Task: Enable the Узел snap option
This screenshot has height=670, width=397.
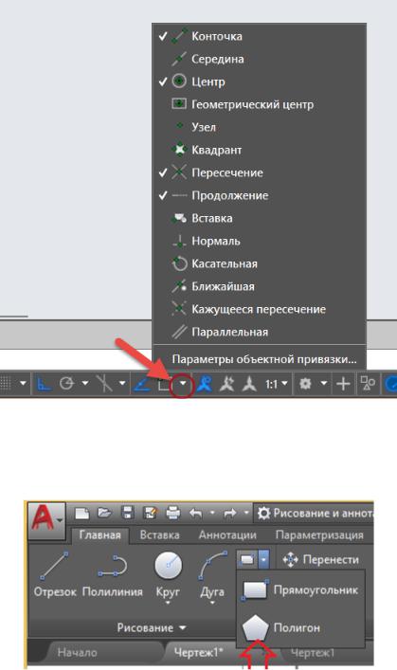Action: [259, 127]
